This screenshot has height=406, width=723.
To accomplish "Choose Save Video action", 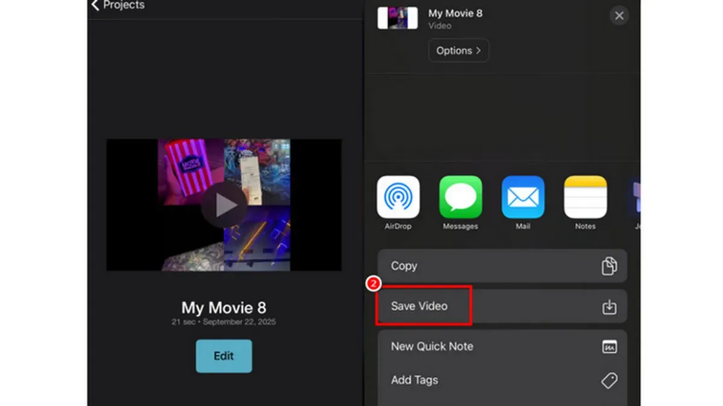I will [x=502, y=306].
